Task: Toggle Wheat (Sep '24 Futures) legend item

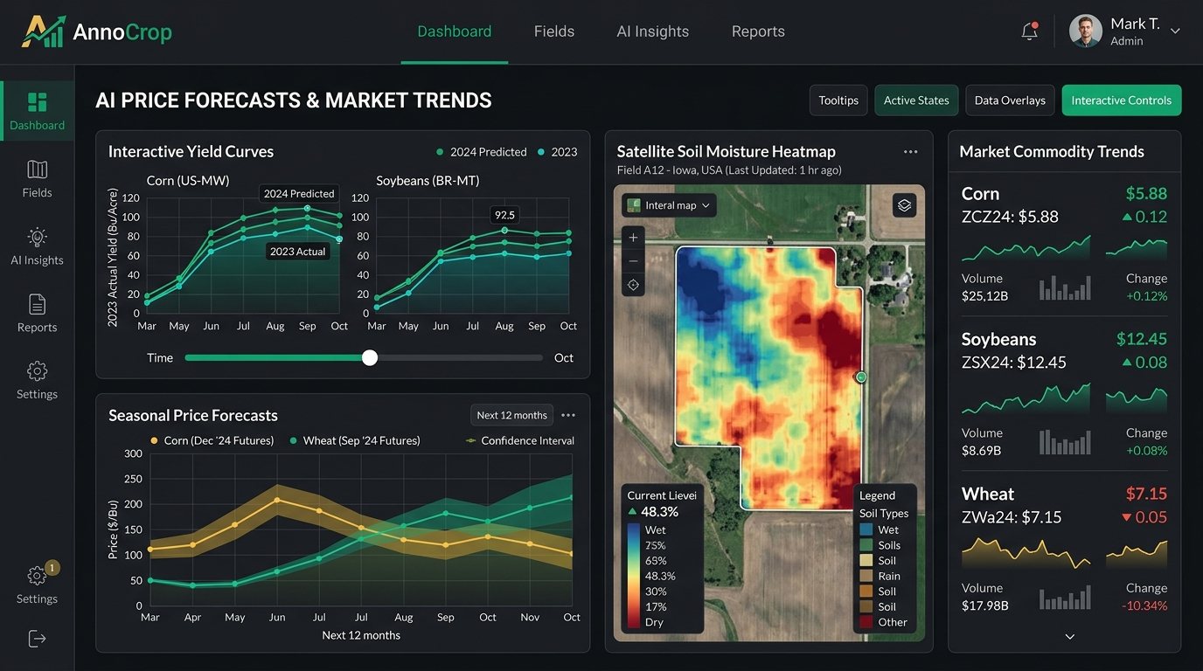Action: (355, 440)
